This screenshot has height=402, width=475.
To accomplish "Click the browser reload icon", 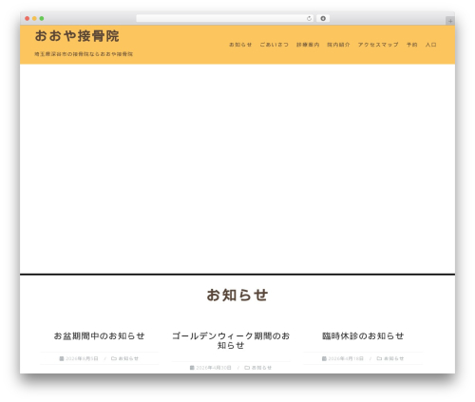I will point(309,19).
